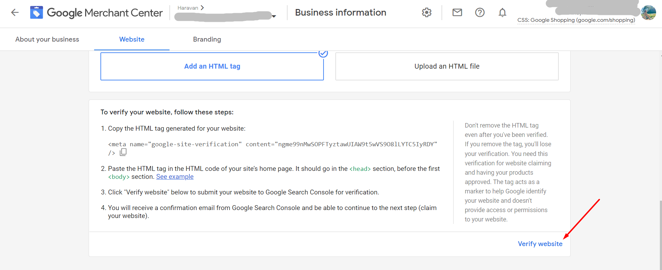662x270 pixels.
Task: Select the Website tab
Action: tap(132, 40)
